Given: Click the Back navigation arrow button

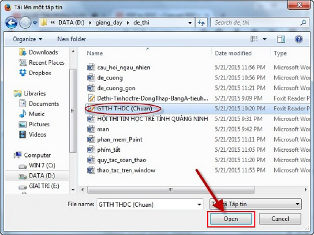Looking at the screenshot, I should pyautogui.click(x=11, y=23).
